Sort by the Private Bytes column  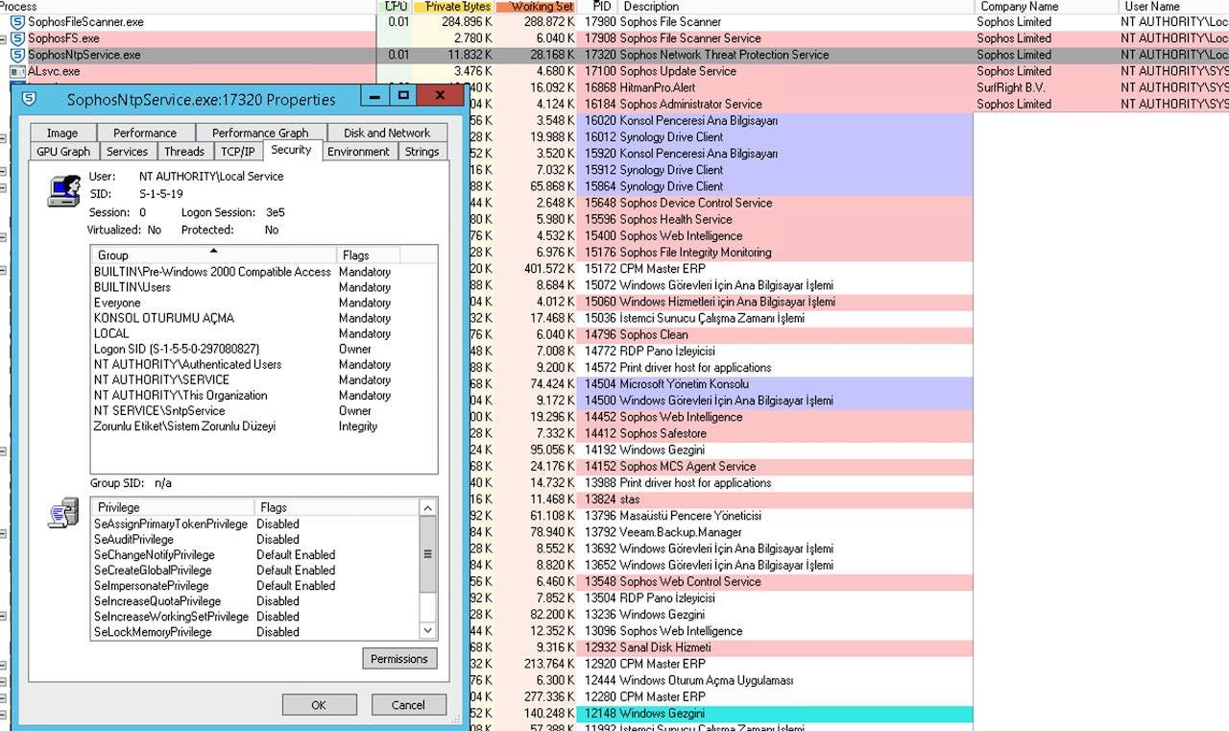point(455,7)
